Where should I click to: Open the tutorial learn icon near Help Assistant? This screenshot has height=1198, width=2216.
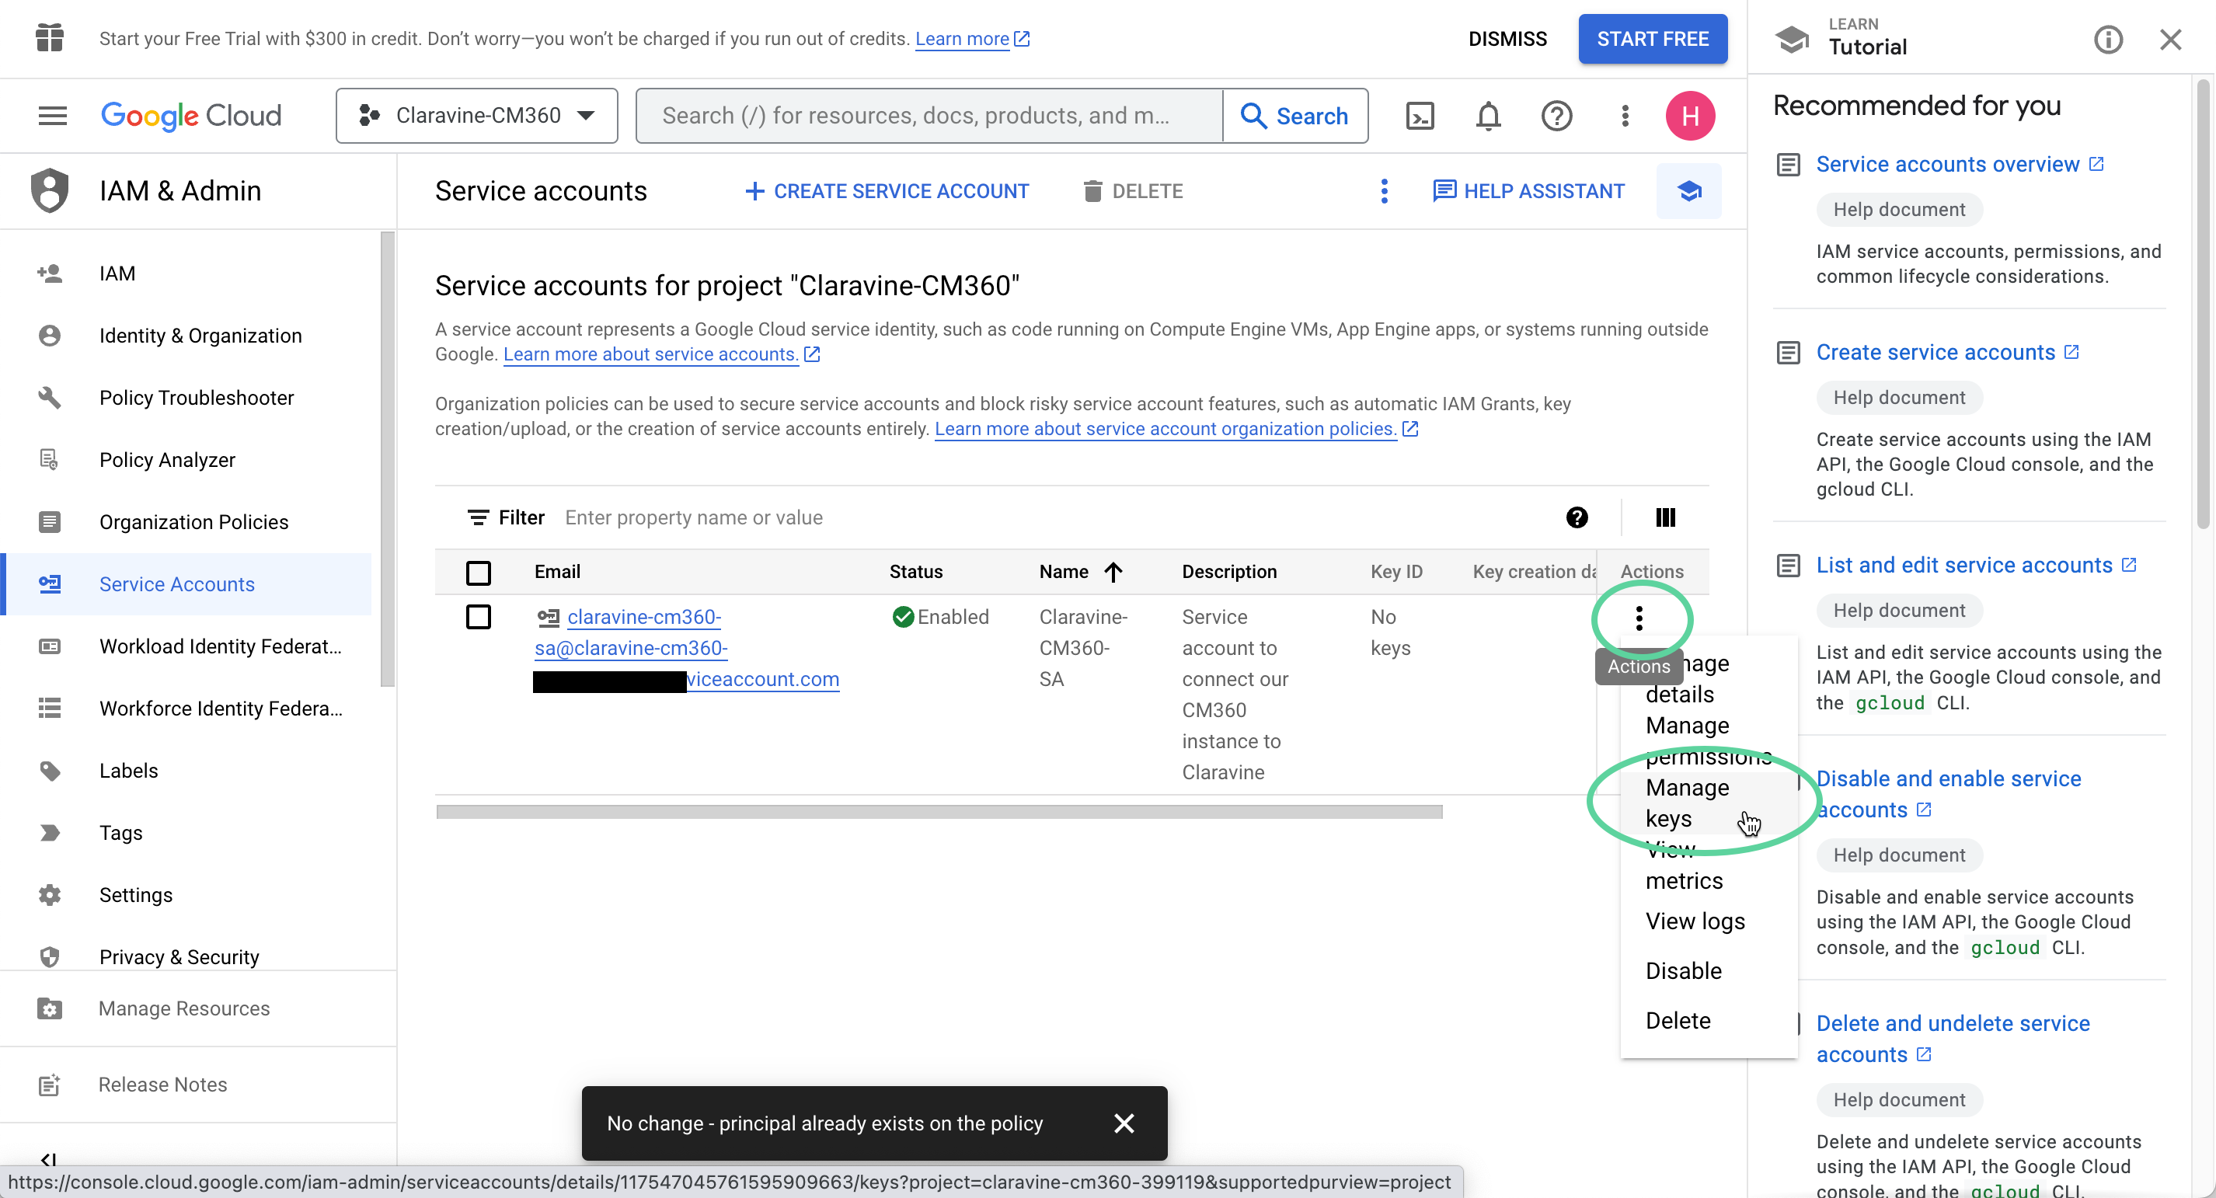[x=1688, y=190]
